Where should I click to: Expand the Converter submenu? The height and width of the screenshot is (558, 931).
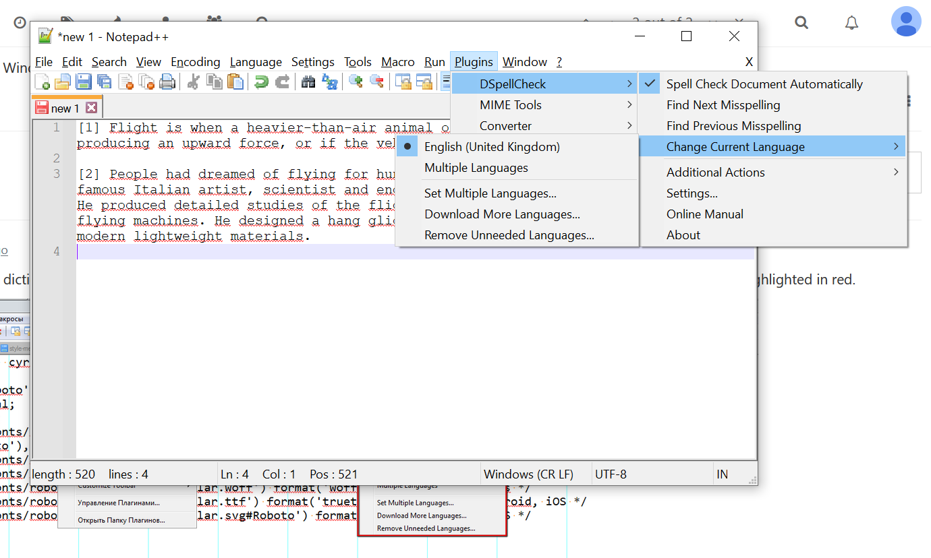pyautogui.click(x=544, y=126)
